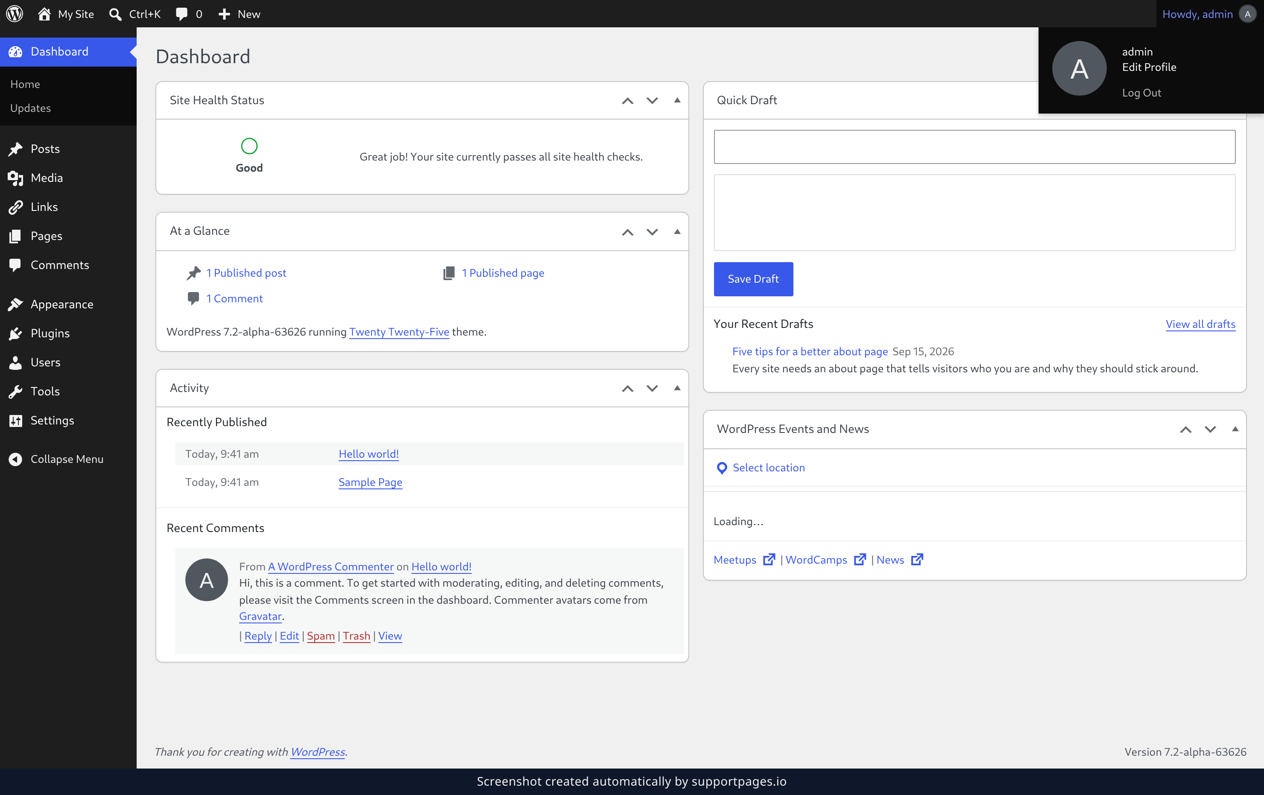1264x795 pixels.
Task: Open the Pages menu item
Action: pos(68,236)
